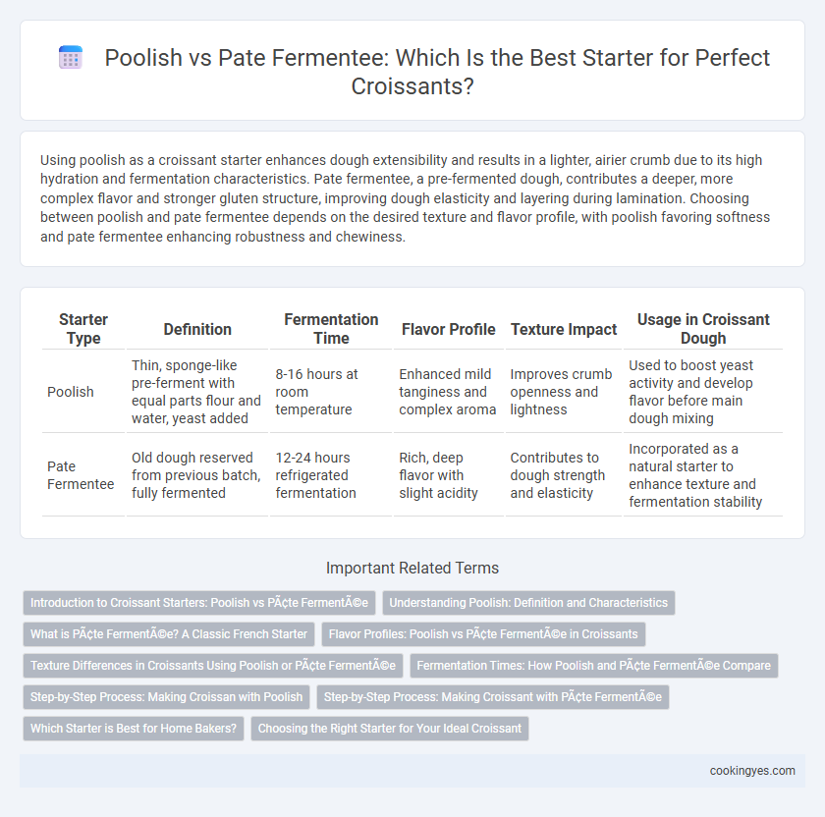Click the 'Usage in Croissant Dough' header

click(703, 329)
